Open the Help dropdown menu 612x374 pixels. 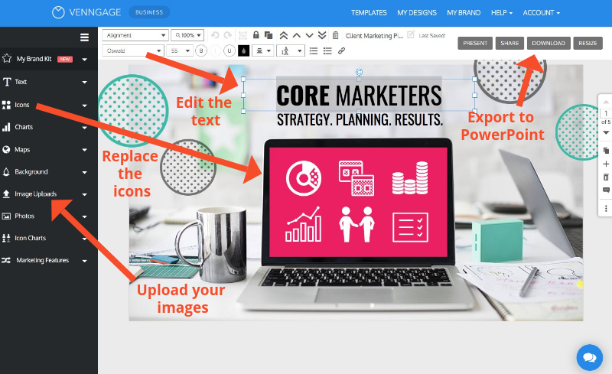tap(502, 12)
